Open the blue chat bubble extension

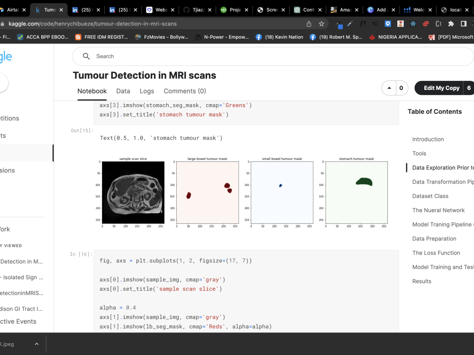tap(388, 24)
